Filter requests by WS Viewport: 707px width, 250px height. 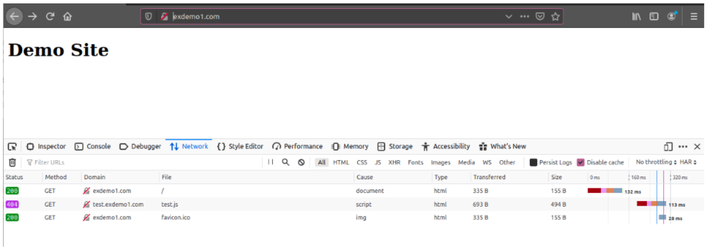[487, 162]
